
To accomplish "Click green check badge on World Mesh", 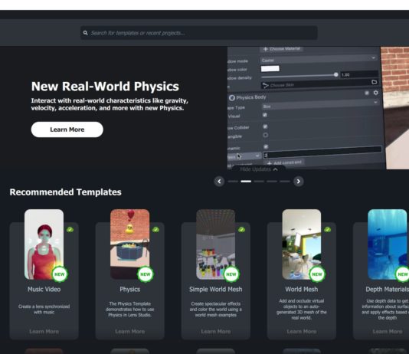I will (x=327, y=230).
